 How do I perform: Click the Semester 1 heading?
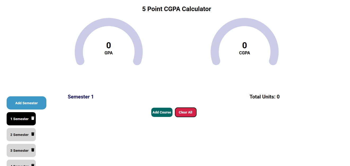pyautogui.click(x=81, y=97)
